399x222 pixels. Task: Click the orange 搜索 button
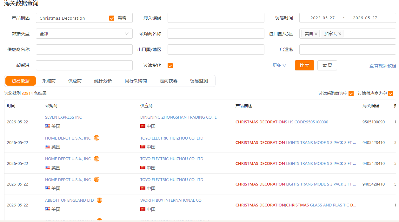304,65
